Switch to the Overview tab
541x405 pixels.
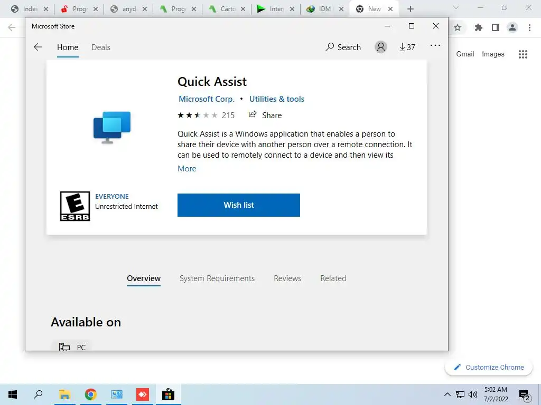point(144,278)
